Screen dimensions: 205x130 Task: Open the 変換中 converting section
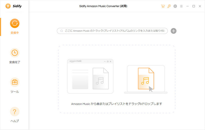point(15,26)
